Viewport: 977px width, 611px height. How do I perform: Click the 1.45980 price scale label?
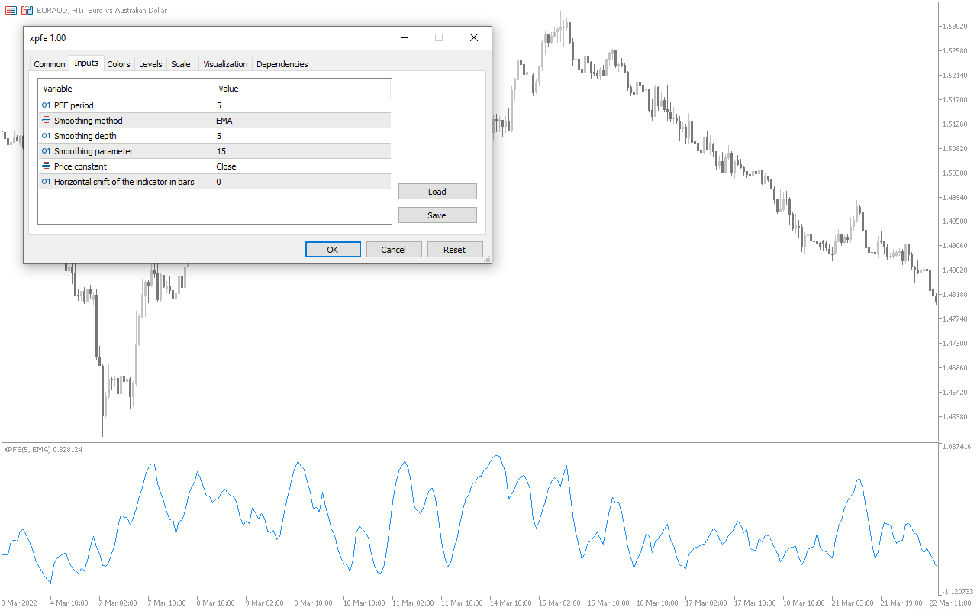955,417
